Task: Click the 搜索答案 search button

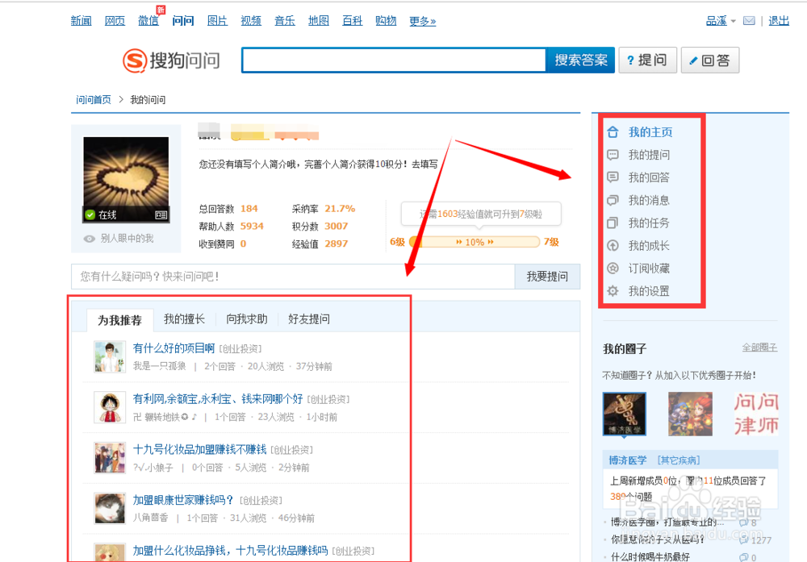Action: click(580, 60)
